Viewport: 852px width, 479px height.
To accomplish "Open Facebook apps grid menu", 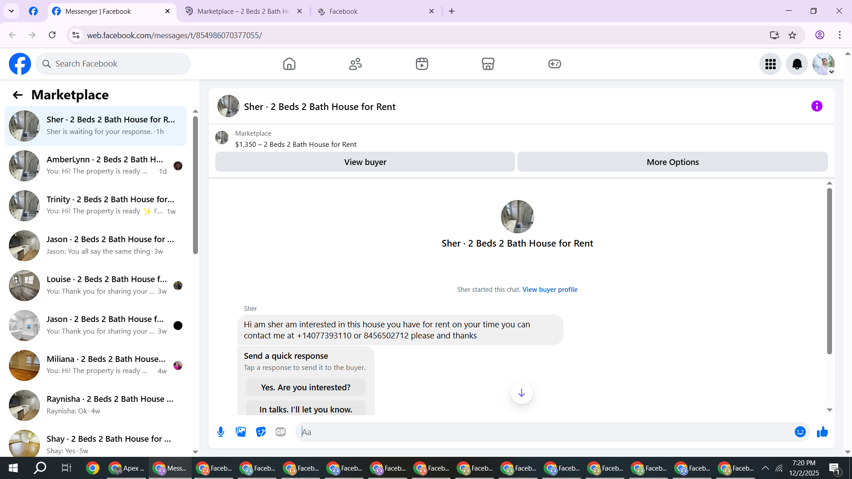I will point(770,64).
